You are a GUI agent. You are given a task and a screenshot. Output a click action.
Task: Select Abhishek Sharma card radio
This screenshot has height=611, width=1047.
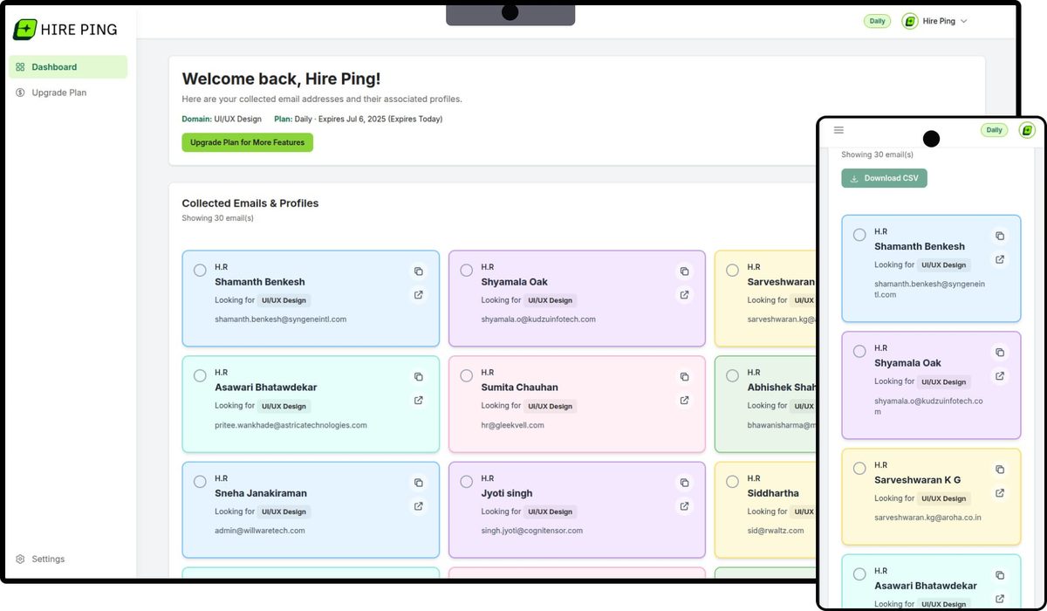[x=732, y=376]
